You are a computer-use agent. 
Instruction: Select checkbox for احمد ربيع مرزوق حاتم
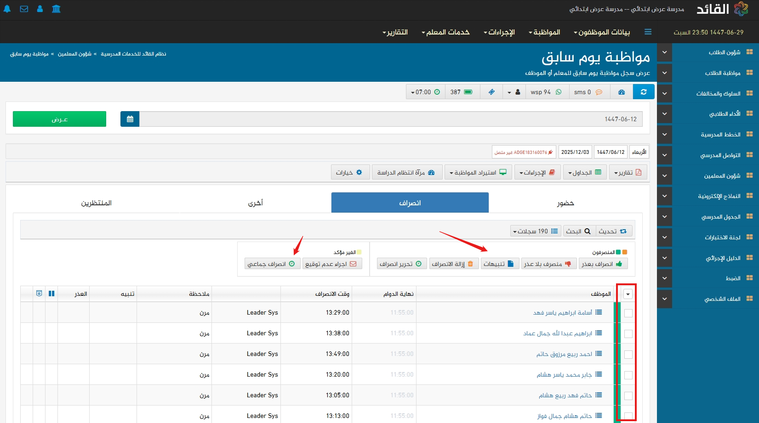628,354
